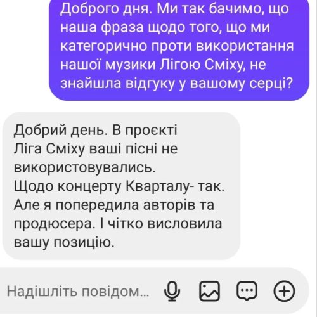The height and width of the screenshot is (317, 317).
Task: Open the speech-bubble quick replies icon
Action: 247,291
